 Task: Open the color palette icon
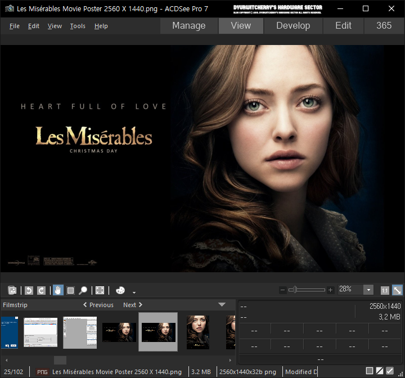(x=120, y=290)
